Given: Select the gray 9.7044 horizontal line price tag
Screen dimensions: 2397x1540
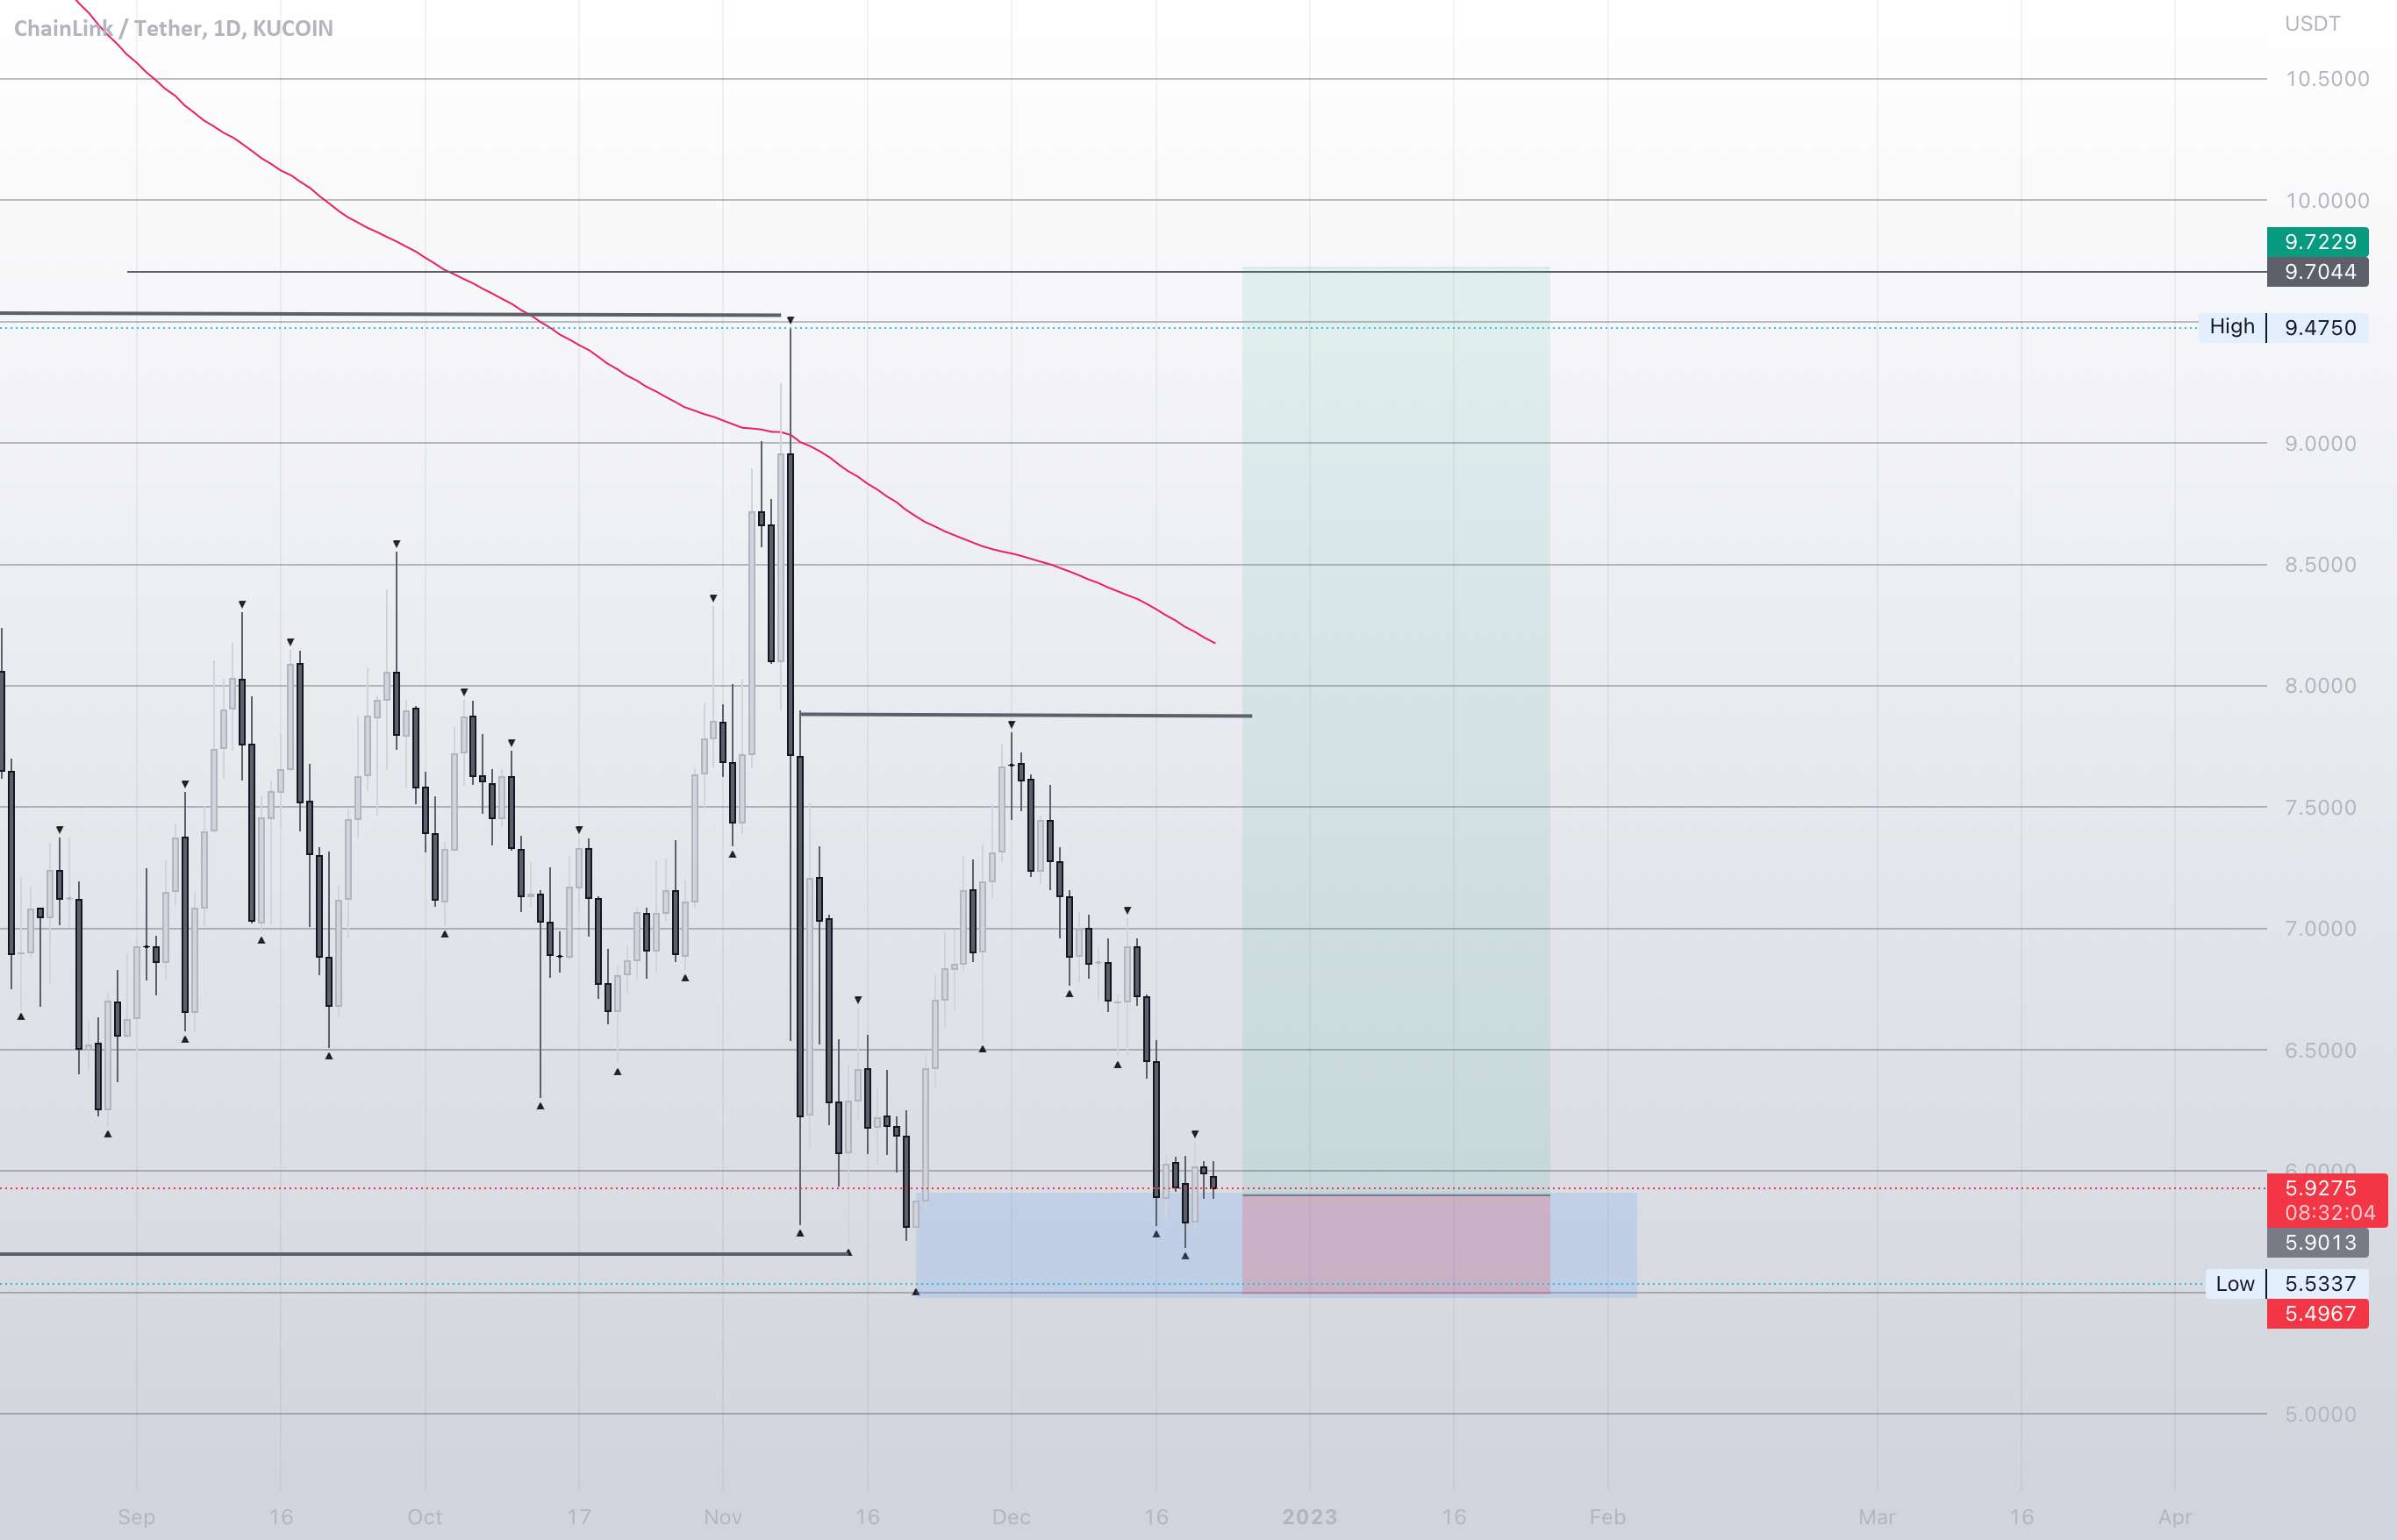Looking at the screenshot, I should 2317,272.
